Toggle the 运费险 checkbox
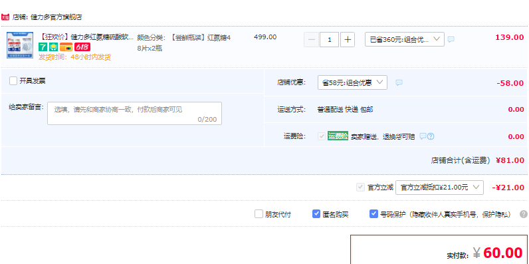The image size is (529, 264). 322,136
